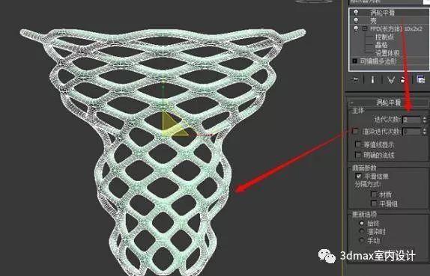This screenshot has height=276, width=430.
Task: Select the 控制点 sub-object level
Action: click(384, 37)
